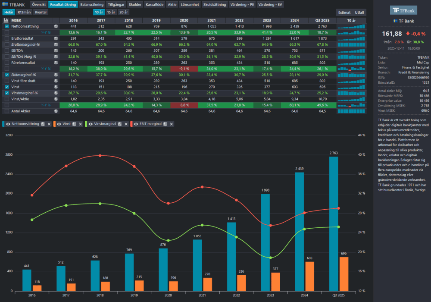Check the Antal Aktier checkbox
Viewport: 431px width, 302px height.
(x=7, y=111)
